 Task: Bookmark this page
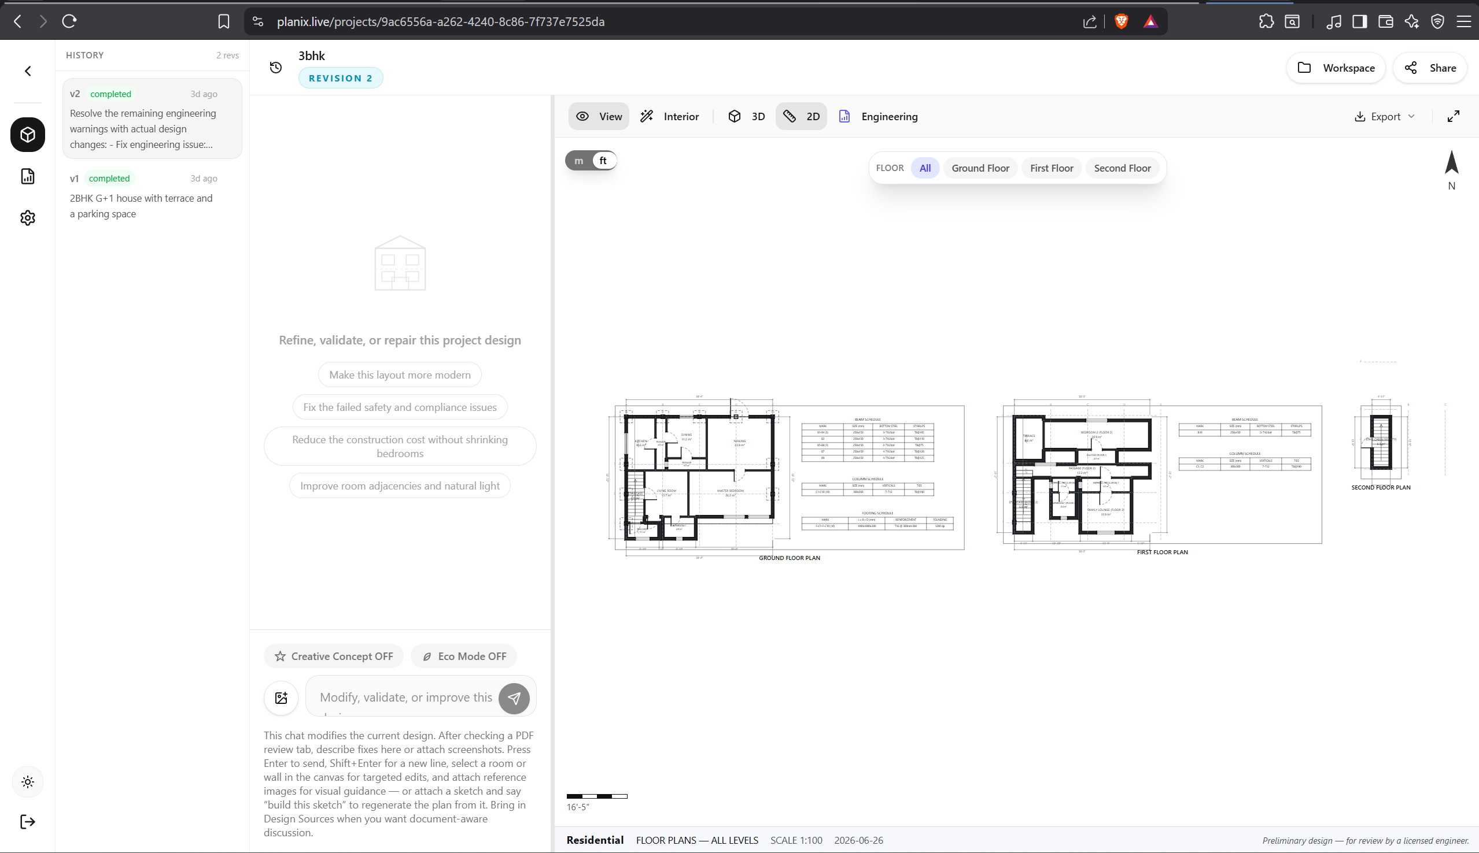tap(223, 22)
